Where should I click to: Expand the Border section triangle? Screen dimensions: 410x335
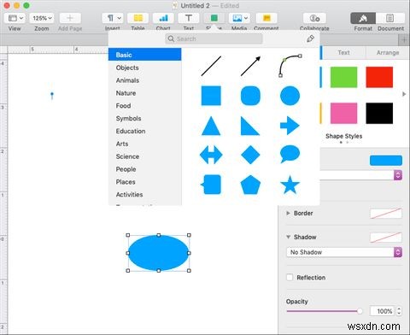click(288, 213)
